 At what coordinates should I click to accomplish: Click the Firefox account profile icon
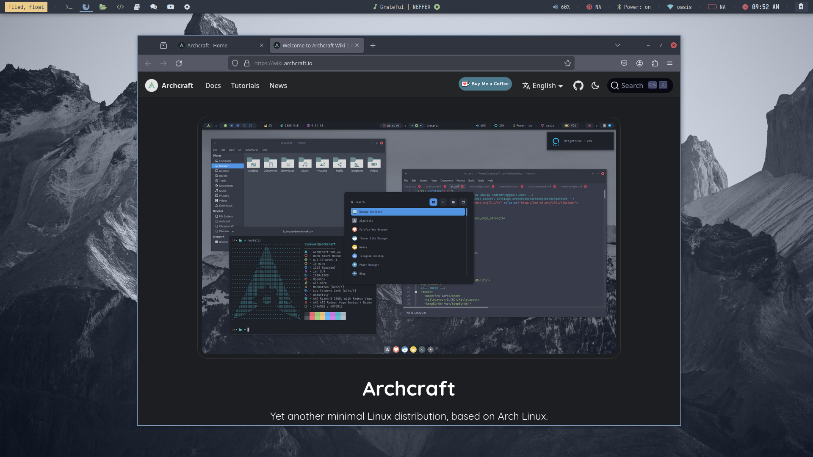coord(639,63)
